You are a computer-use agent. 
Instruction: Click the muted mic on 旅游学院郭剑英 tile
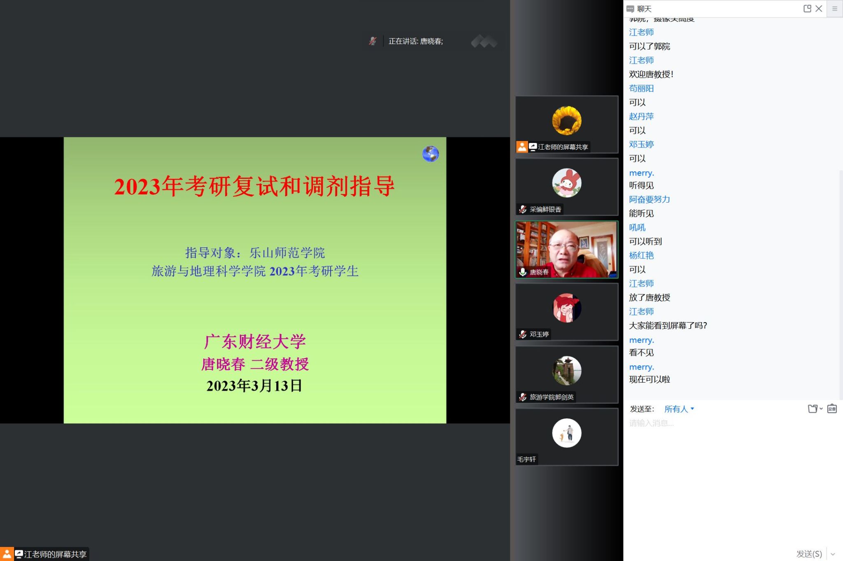pyautogui.click(x=523, y=397)
